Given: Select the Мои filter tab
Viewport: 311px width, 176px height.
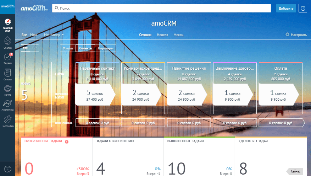Looking at the screenshot, I should [x=34, y=34].
